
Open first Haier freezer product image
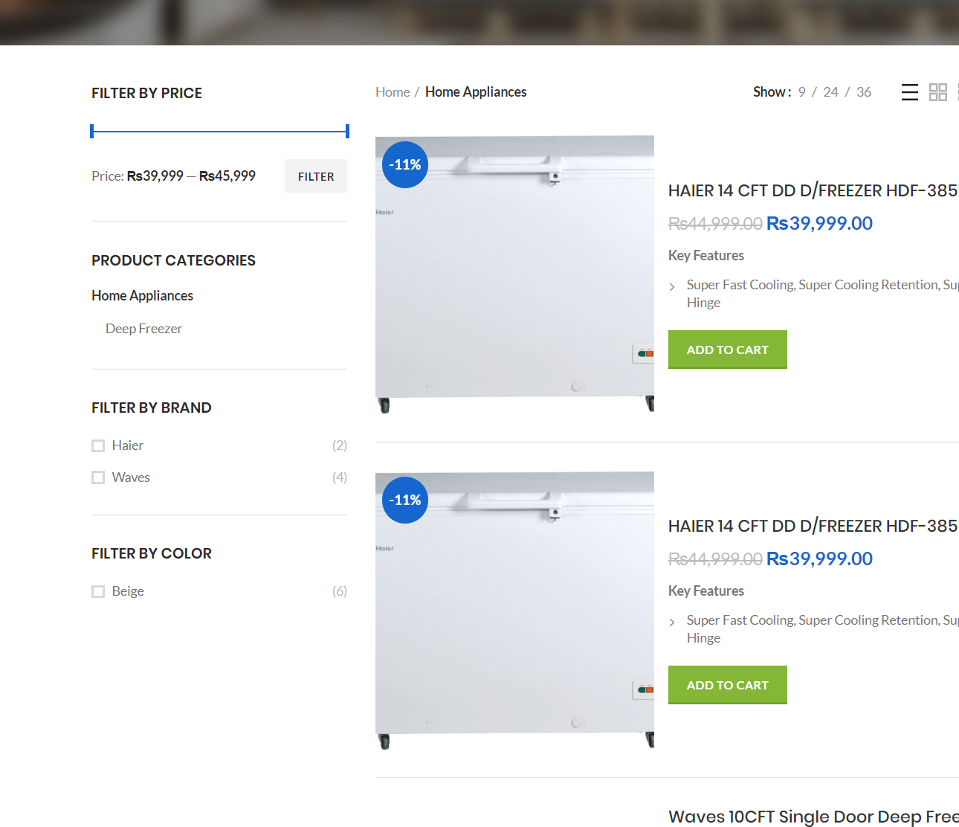click(514, 274)
